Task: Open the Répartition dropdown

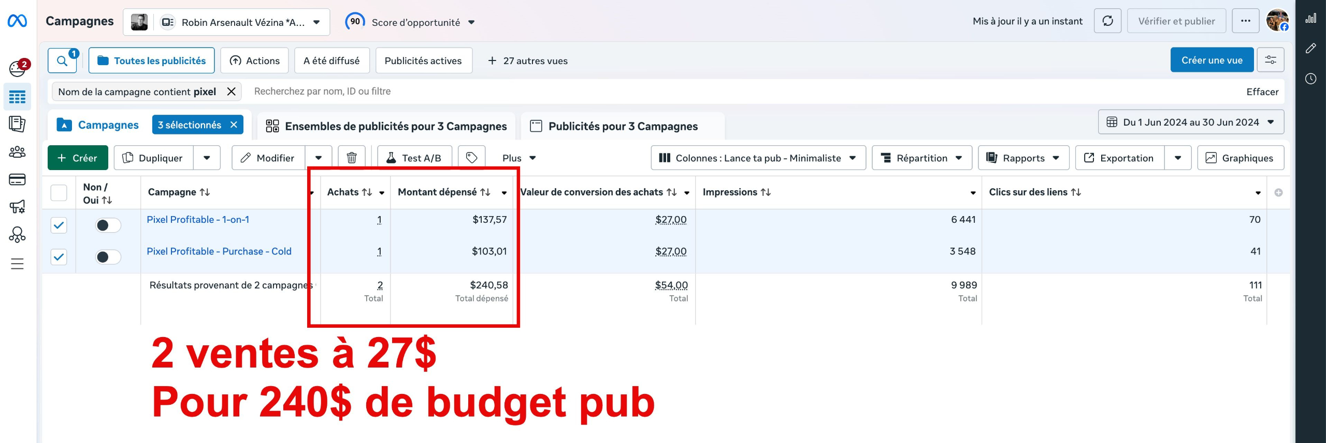Action: (x=921, y=158)
